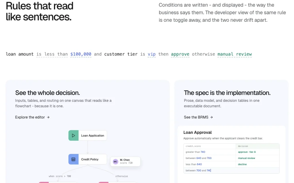This screenshot has height=183, width=294.
Task: Select the "decision" column header
Action: pyautogui.click(x=258, y=146)
